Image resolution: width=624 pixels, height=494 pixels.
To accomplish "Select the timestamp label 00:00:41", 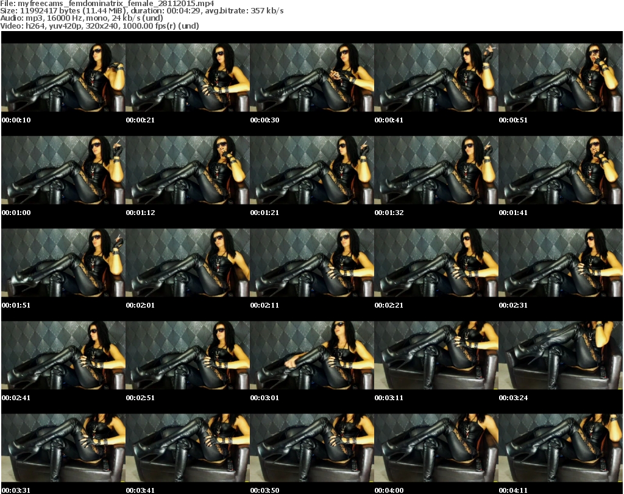I will (389, 120).
